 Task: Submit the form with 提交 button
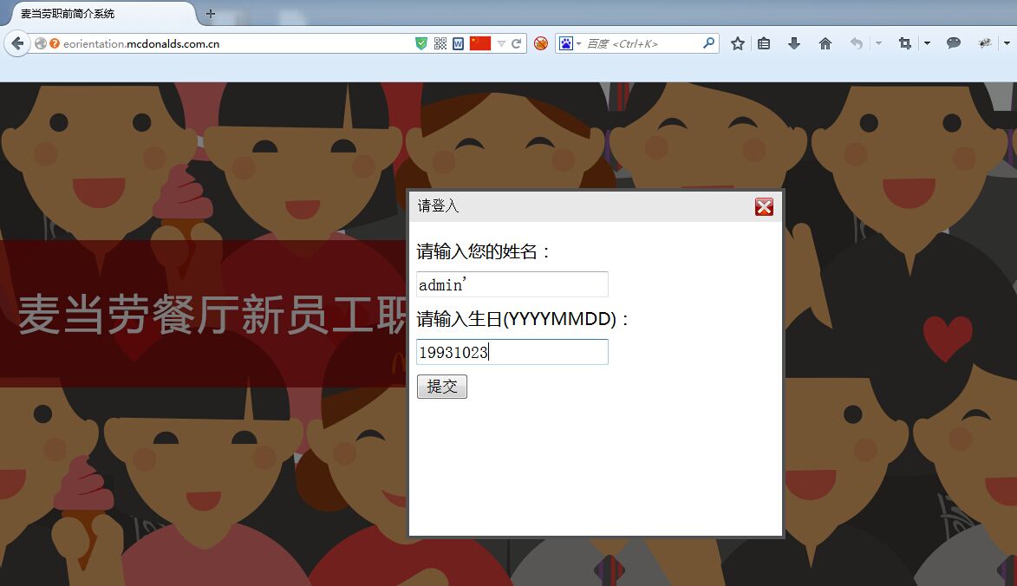pyautogui.click(x=441, y=387)
